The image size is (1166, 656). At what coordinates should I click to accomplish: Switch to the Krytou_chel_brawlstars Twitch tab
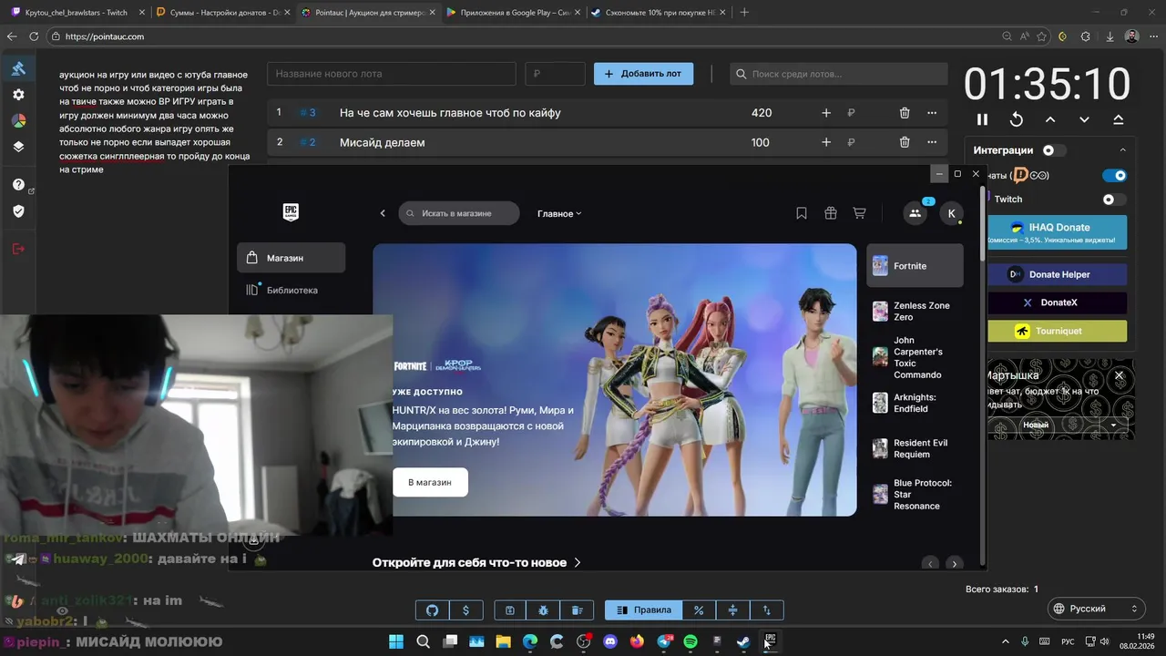pos(77,13)
